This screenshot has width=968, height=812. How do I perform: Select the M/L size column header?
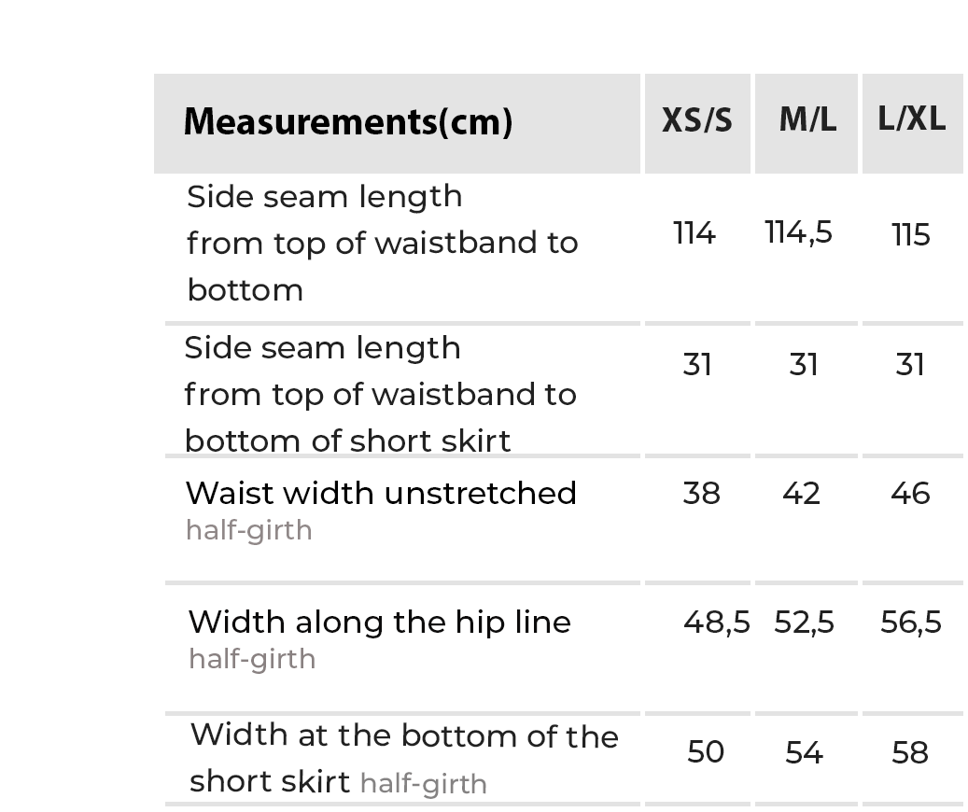click(x=807, y=119)
